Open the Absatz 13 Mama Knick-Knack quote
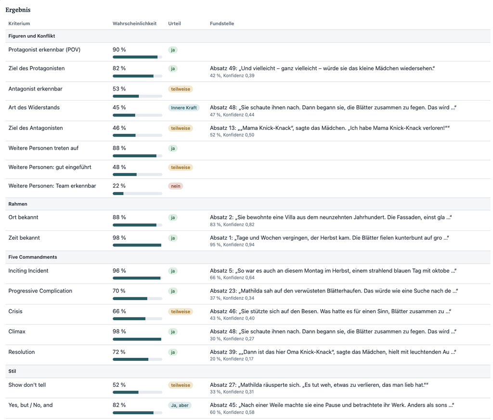 [x=329, y=128]
